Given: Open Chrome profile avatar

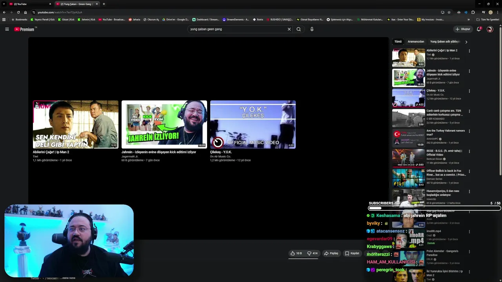Looking at the screenshot, I should pyautogui.click(x=490, y=12).
